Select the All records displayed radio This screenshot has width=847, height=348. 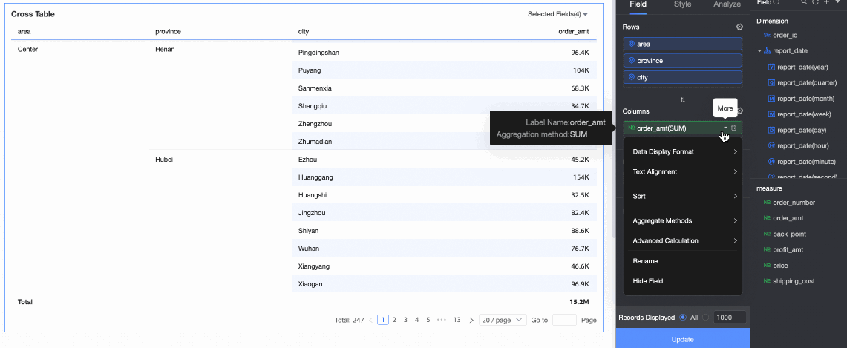click(682, 317)
